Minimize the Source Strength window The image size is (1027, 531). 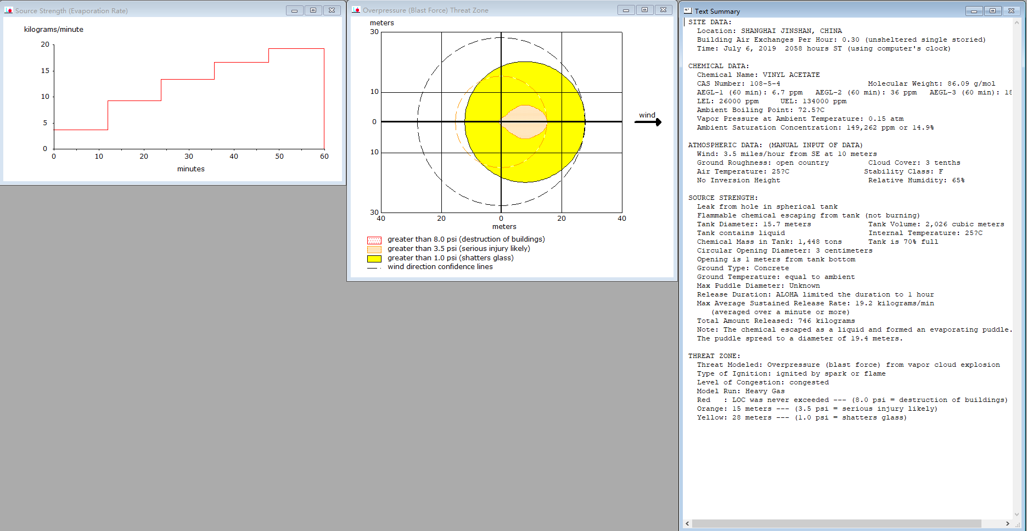pyautogui.click(x=295, y=10)
